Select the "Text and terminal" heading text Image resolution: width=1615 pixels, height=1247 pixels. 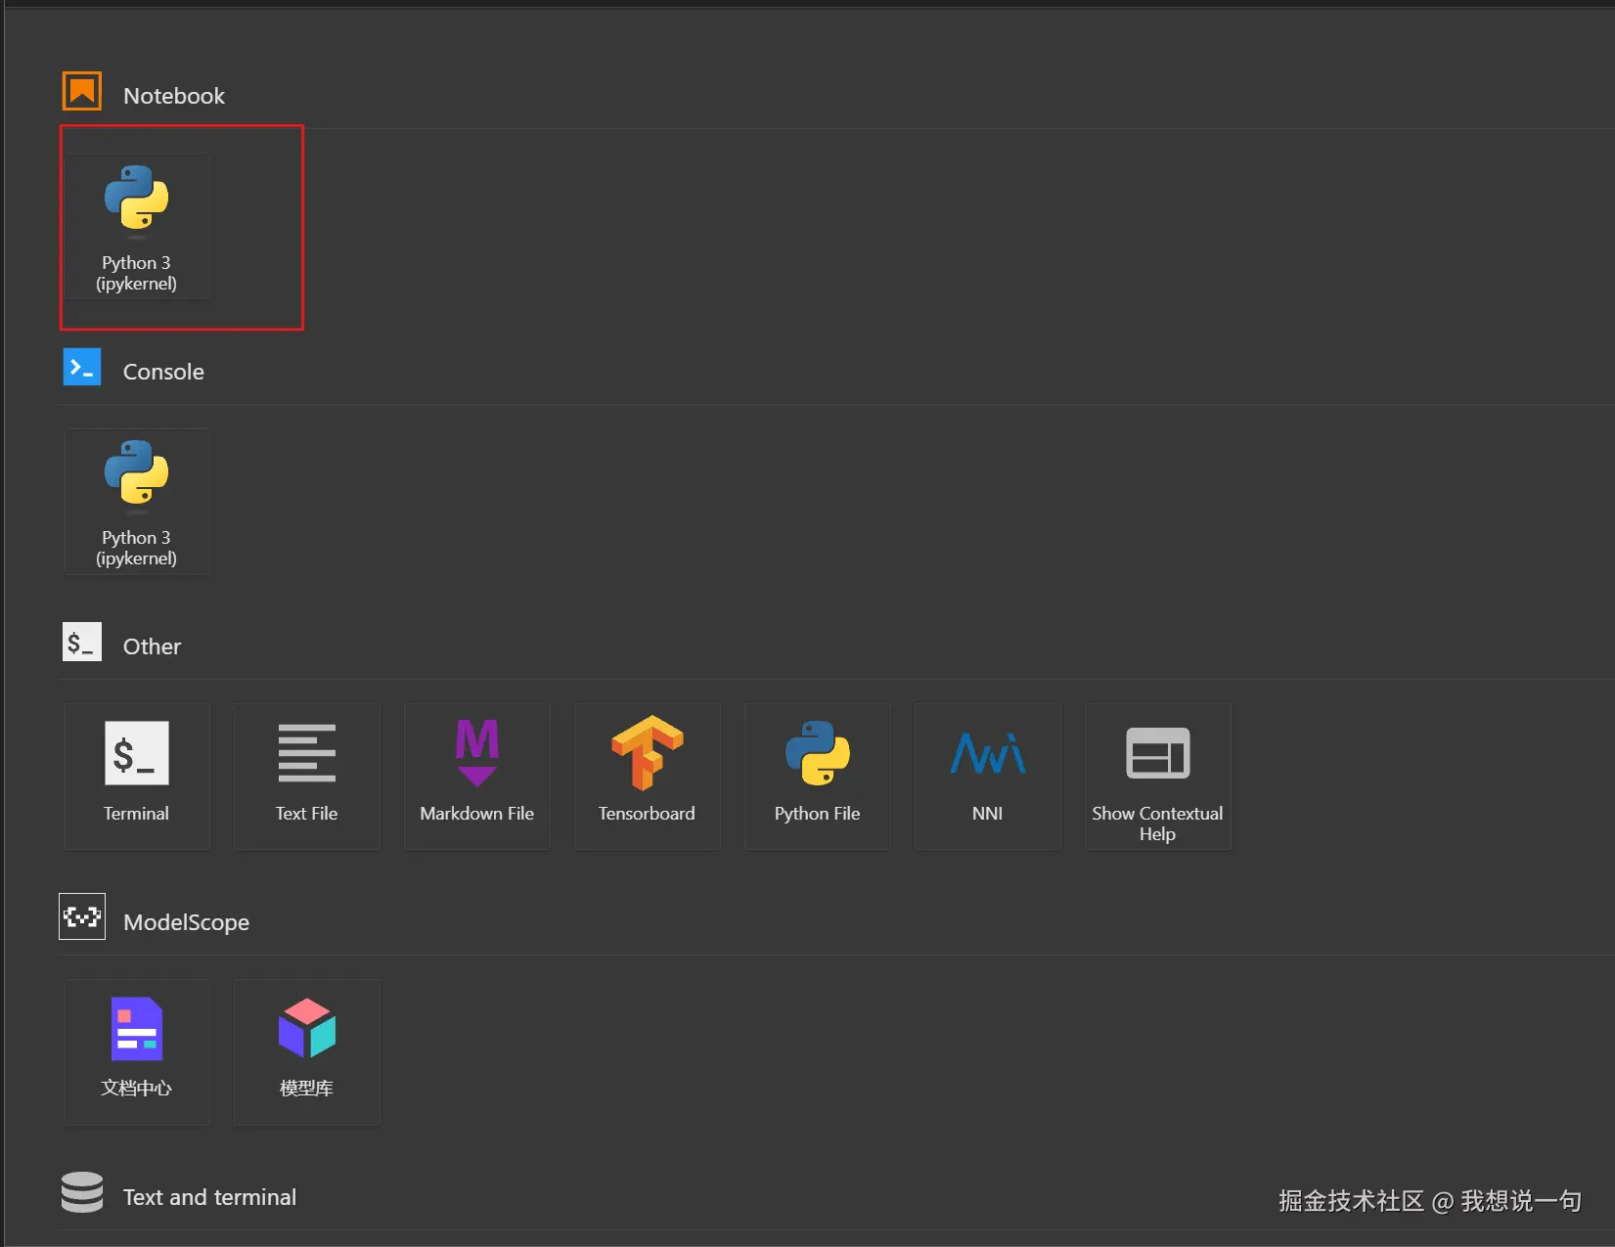tap(209, 1197)
